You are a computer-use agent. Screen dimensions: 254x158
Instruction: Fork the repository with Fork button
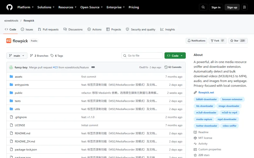(217, 41)
